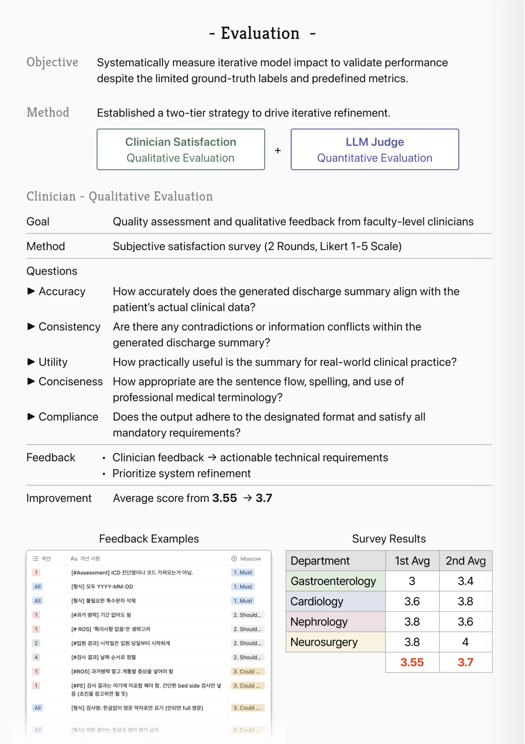
Task: Click the circled arrow icon beside Moscow
Action: (x=234, y=558)
